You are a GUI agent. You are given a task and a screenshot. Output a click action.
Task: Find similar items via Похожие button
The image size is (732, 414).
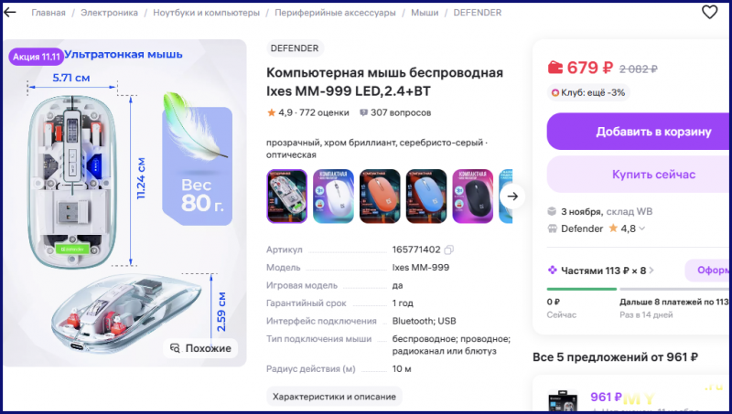point(200,348)
